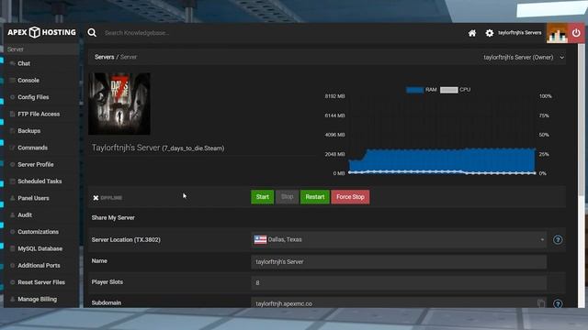Viewport: 588px width, 330px height.
Task: Click taylorftnjh's Servers account link
Action: tap(520, 33)
